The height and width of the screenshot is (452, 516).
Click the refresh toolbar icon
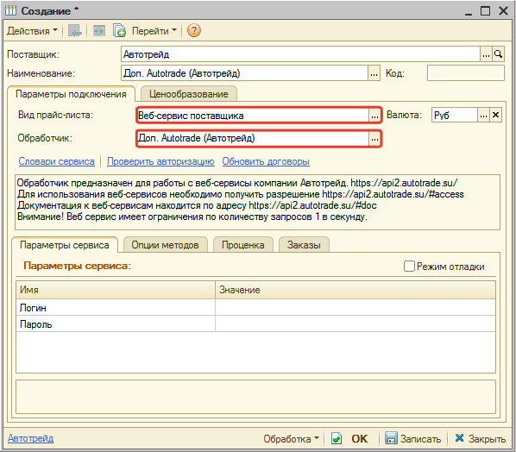(98, 30)
